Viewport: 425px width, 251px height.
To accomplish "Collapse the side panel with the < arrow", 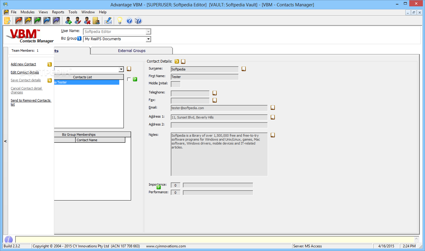I will (5, 141).
